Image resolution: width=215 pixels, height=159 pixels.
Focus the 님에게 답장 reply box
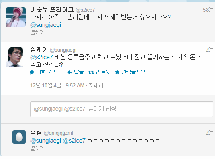click(x=122, y=109)
